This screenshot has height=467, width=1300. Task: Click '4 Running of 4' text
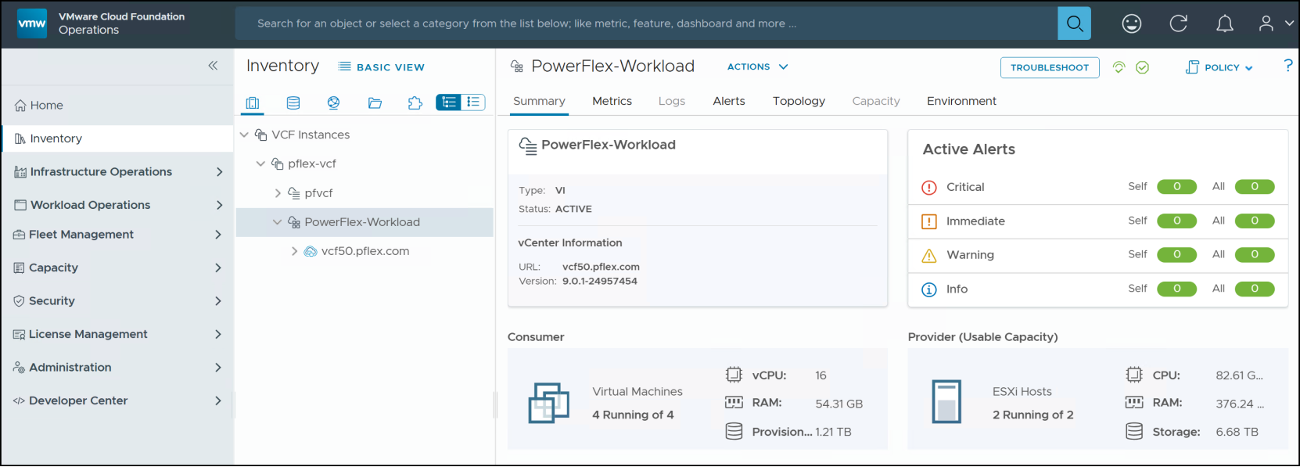(633, 415)
